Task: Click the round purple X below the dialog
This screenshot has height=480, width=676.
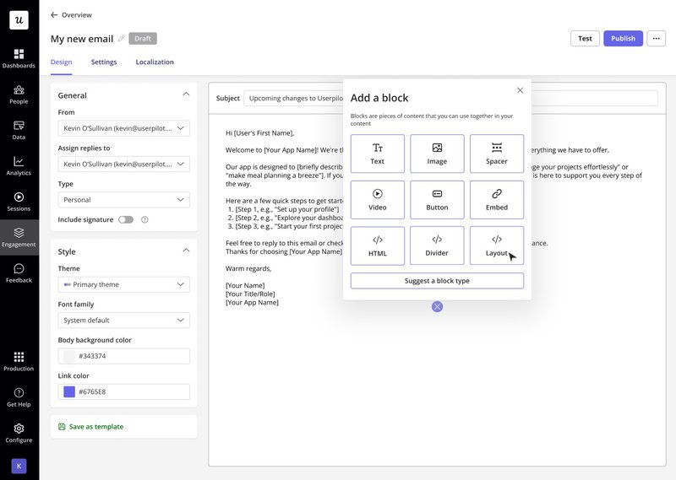Action: point(437,306)
